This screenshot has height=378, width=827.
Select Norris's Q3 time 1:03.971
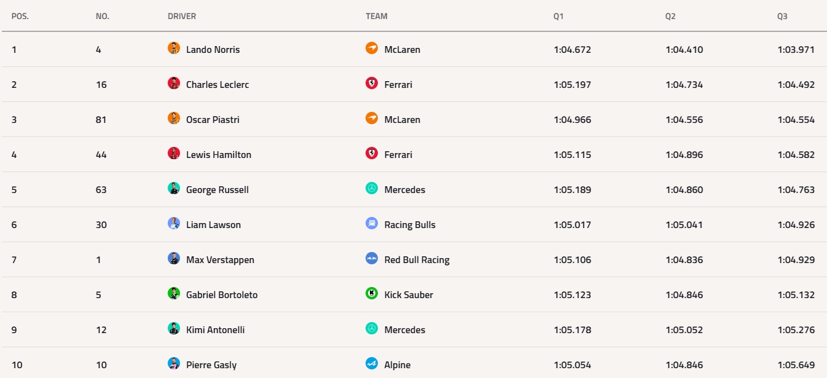[796, 50]
